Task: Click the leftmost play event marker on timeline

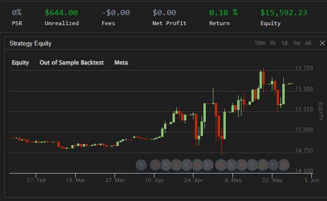Action: tap(141, 165)
